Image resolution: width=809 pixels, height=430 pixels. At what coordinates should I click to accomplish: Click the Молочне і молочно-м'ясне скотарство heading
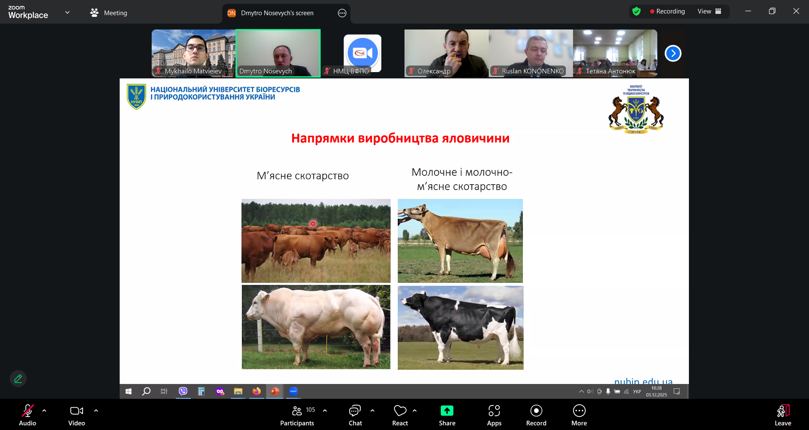(x=462, y=179)
